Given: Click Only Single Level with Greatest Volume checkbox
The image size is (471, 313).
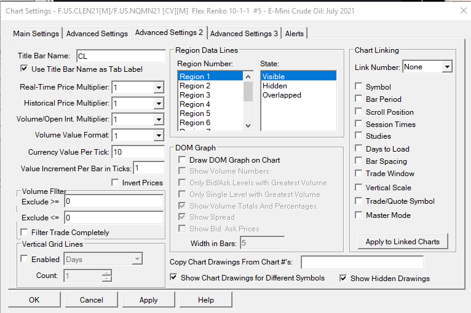Looking at the screenshot, I should (182, 195).
